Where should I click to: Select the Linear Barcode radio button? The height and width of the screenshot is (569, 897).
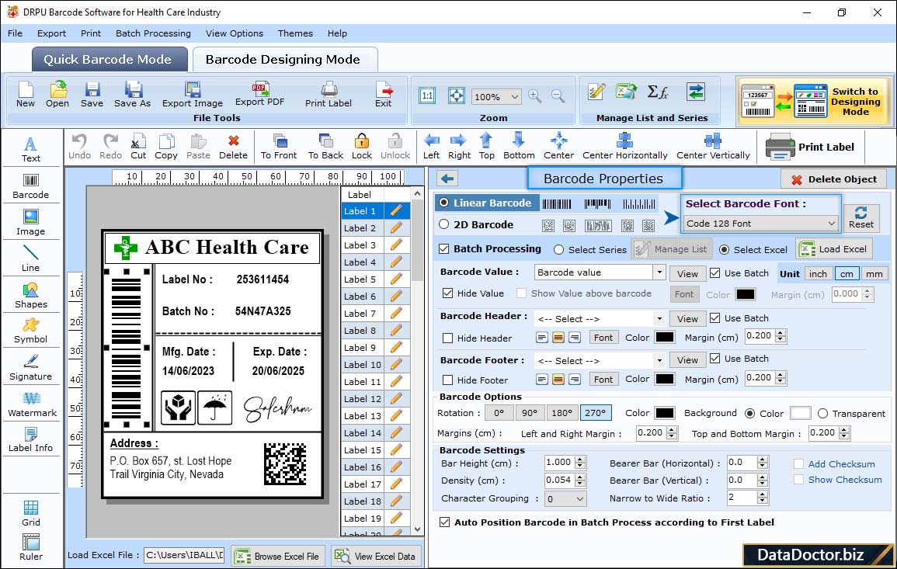444,203
